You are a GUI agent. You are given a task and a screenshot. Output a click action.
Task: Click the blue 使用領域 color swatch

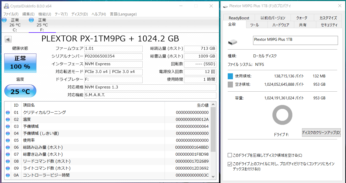tap(230, 76)
